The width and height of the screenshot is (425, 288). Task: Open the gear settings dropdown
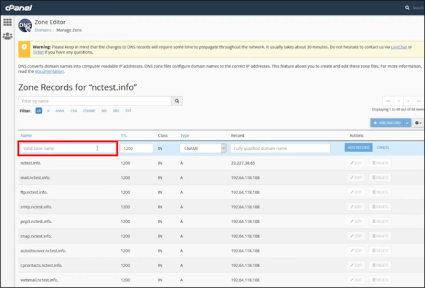tap(418, 123)
